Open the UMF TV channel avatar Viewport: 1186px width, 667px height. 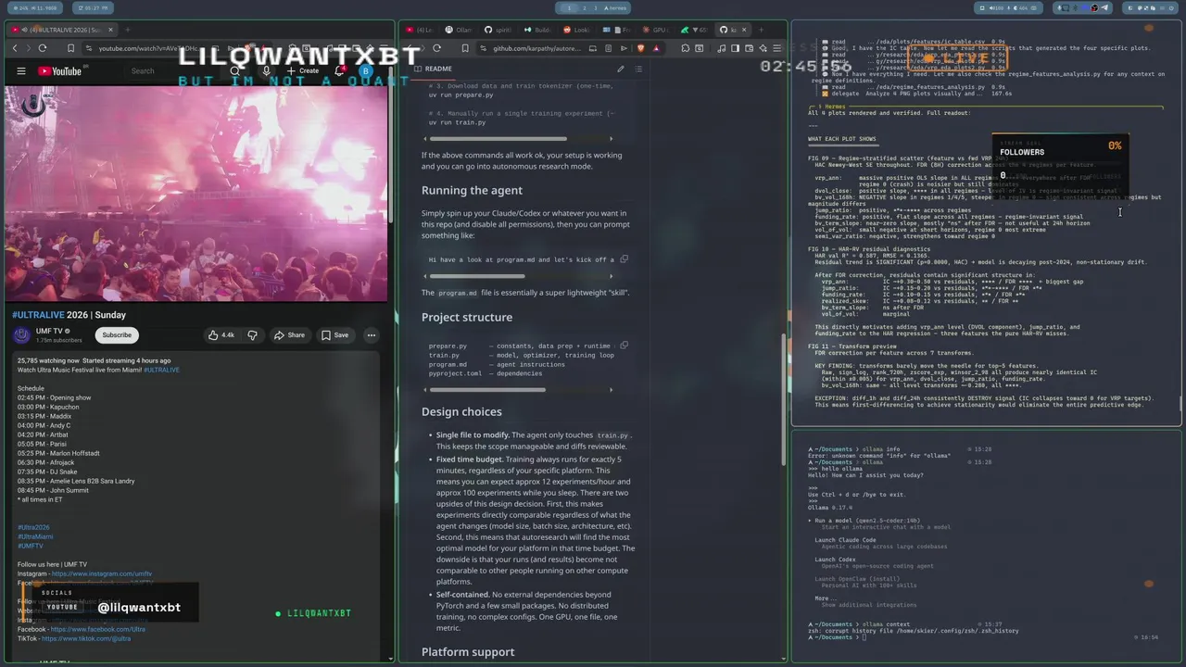pyautogui.click(x=23, y=335)
